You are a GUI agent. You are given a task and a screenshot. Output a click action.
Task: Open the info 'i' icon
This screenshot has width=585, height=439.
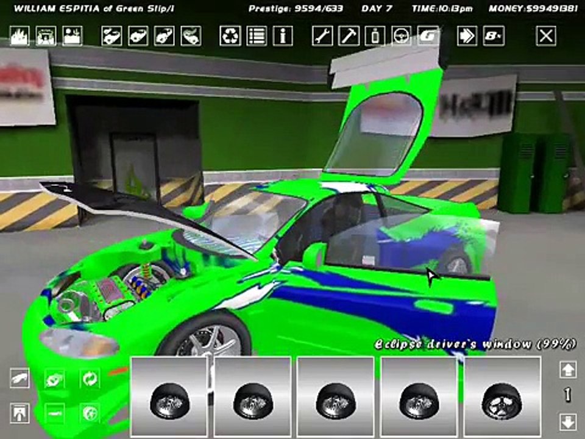coord(283,36)
